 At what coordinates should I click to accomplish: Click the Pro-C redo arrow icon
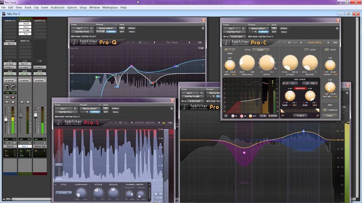(284, 42)
